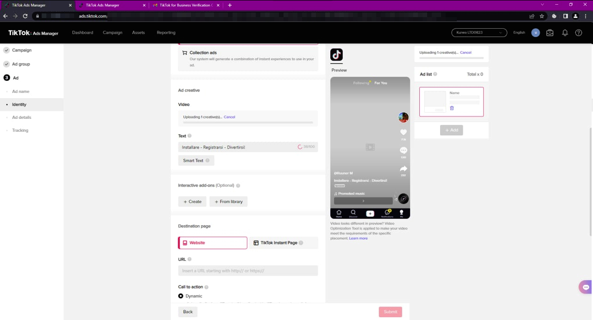This screenshot has height=320, width=593.
Task: Select the Collection ads format option
Action: pyautogui.click(x=248, y=58)
